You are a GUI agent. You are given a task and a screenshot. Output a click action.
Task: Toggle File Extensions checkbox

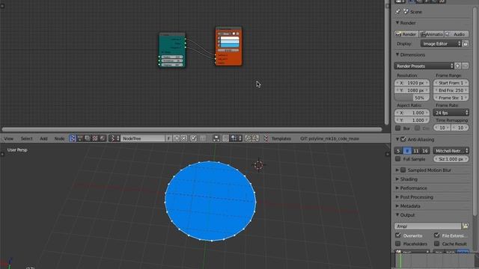pyautogui.click(x=437, y=235)
